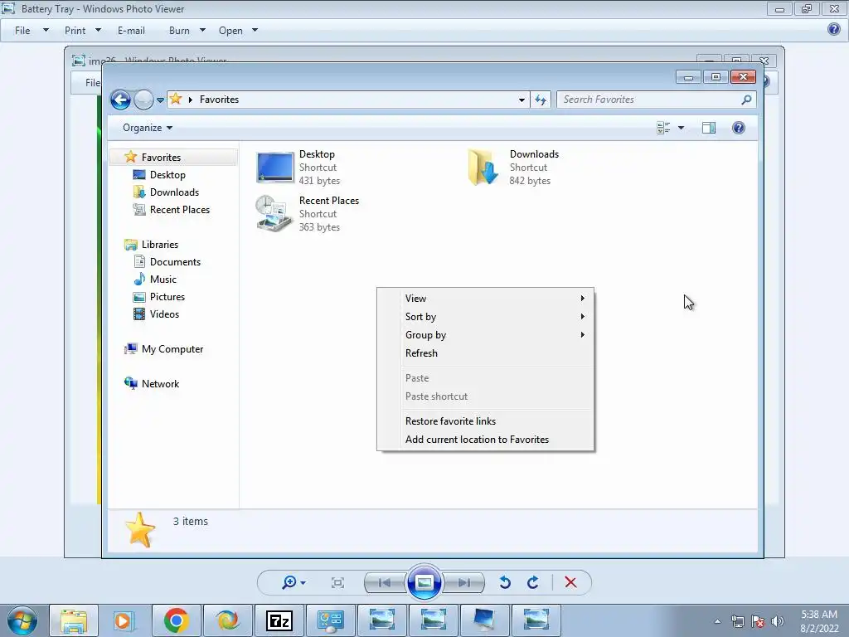The image size is (849, 637).
Task: Open the Videos library
Action: pos(164,314)
